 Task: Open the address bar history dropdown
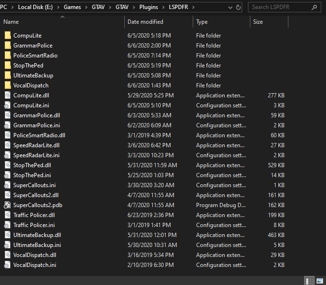(230, 8)
